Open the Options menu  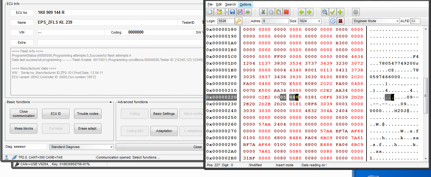(x=245, y=4)
